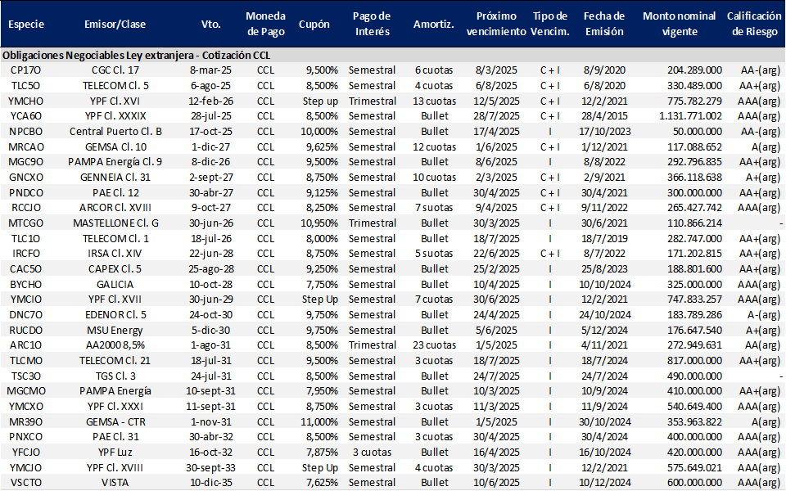Click the 'Especie' column header
Viewport: 786px width, 491px height.
click(x=26, y=24)
